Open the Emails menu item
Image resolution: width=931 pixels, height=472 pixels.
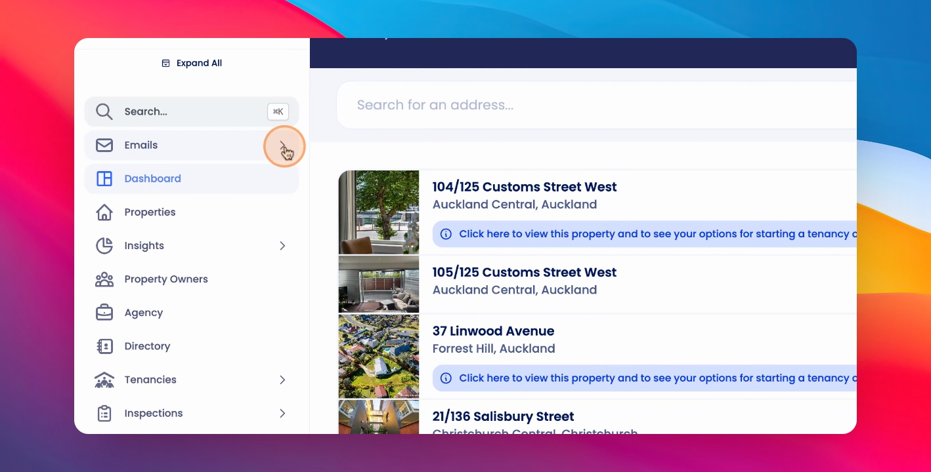pos(192,145)
